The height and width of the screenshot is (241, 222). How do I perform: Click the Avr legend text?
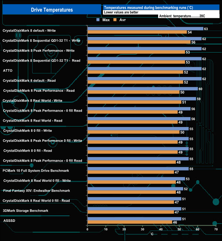[x=123, y=20]
